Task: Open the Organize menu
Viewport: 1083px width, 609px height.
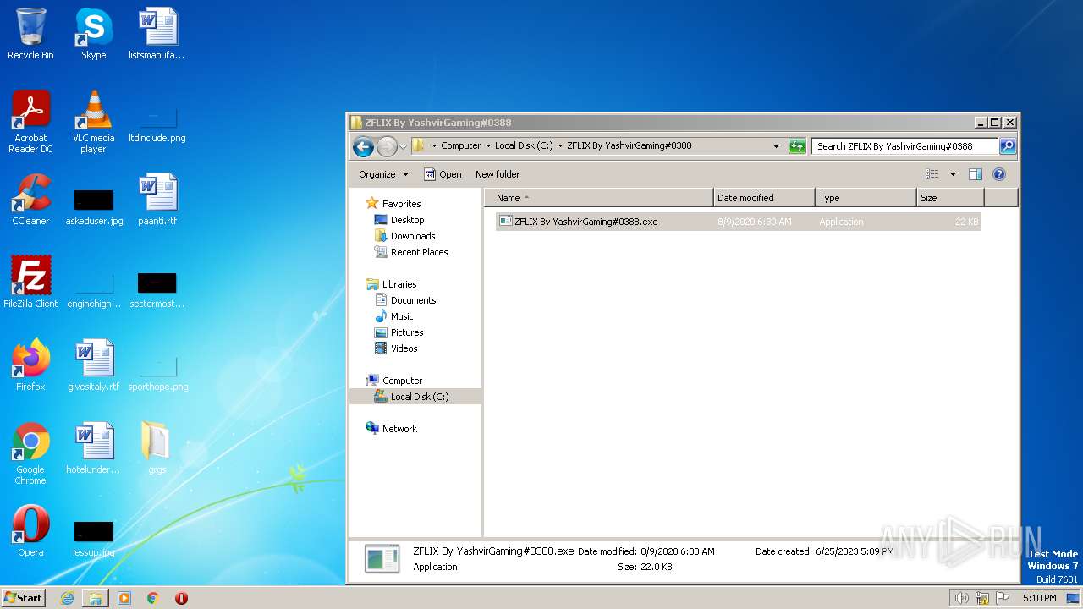Action: tap(383, 174)
